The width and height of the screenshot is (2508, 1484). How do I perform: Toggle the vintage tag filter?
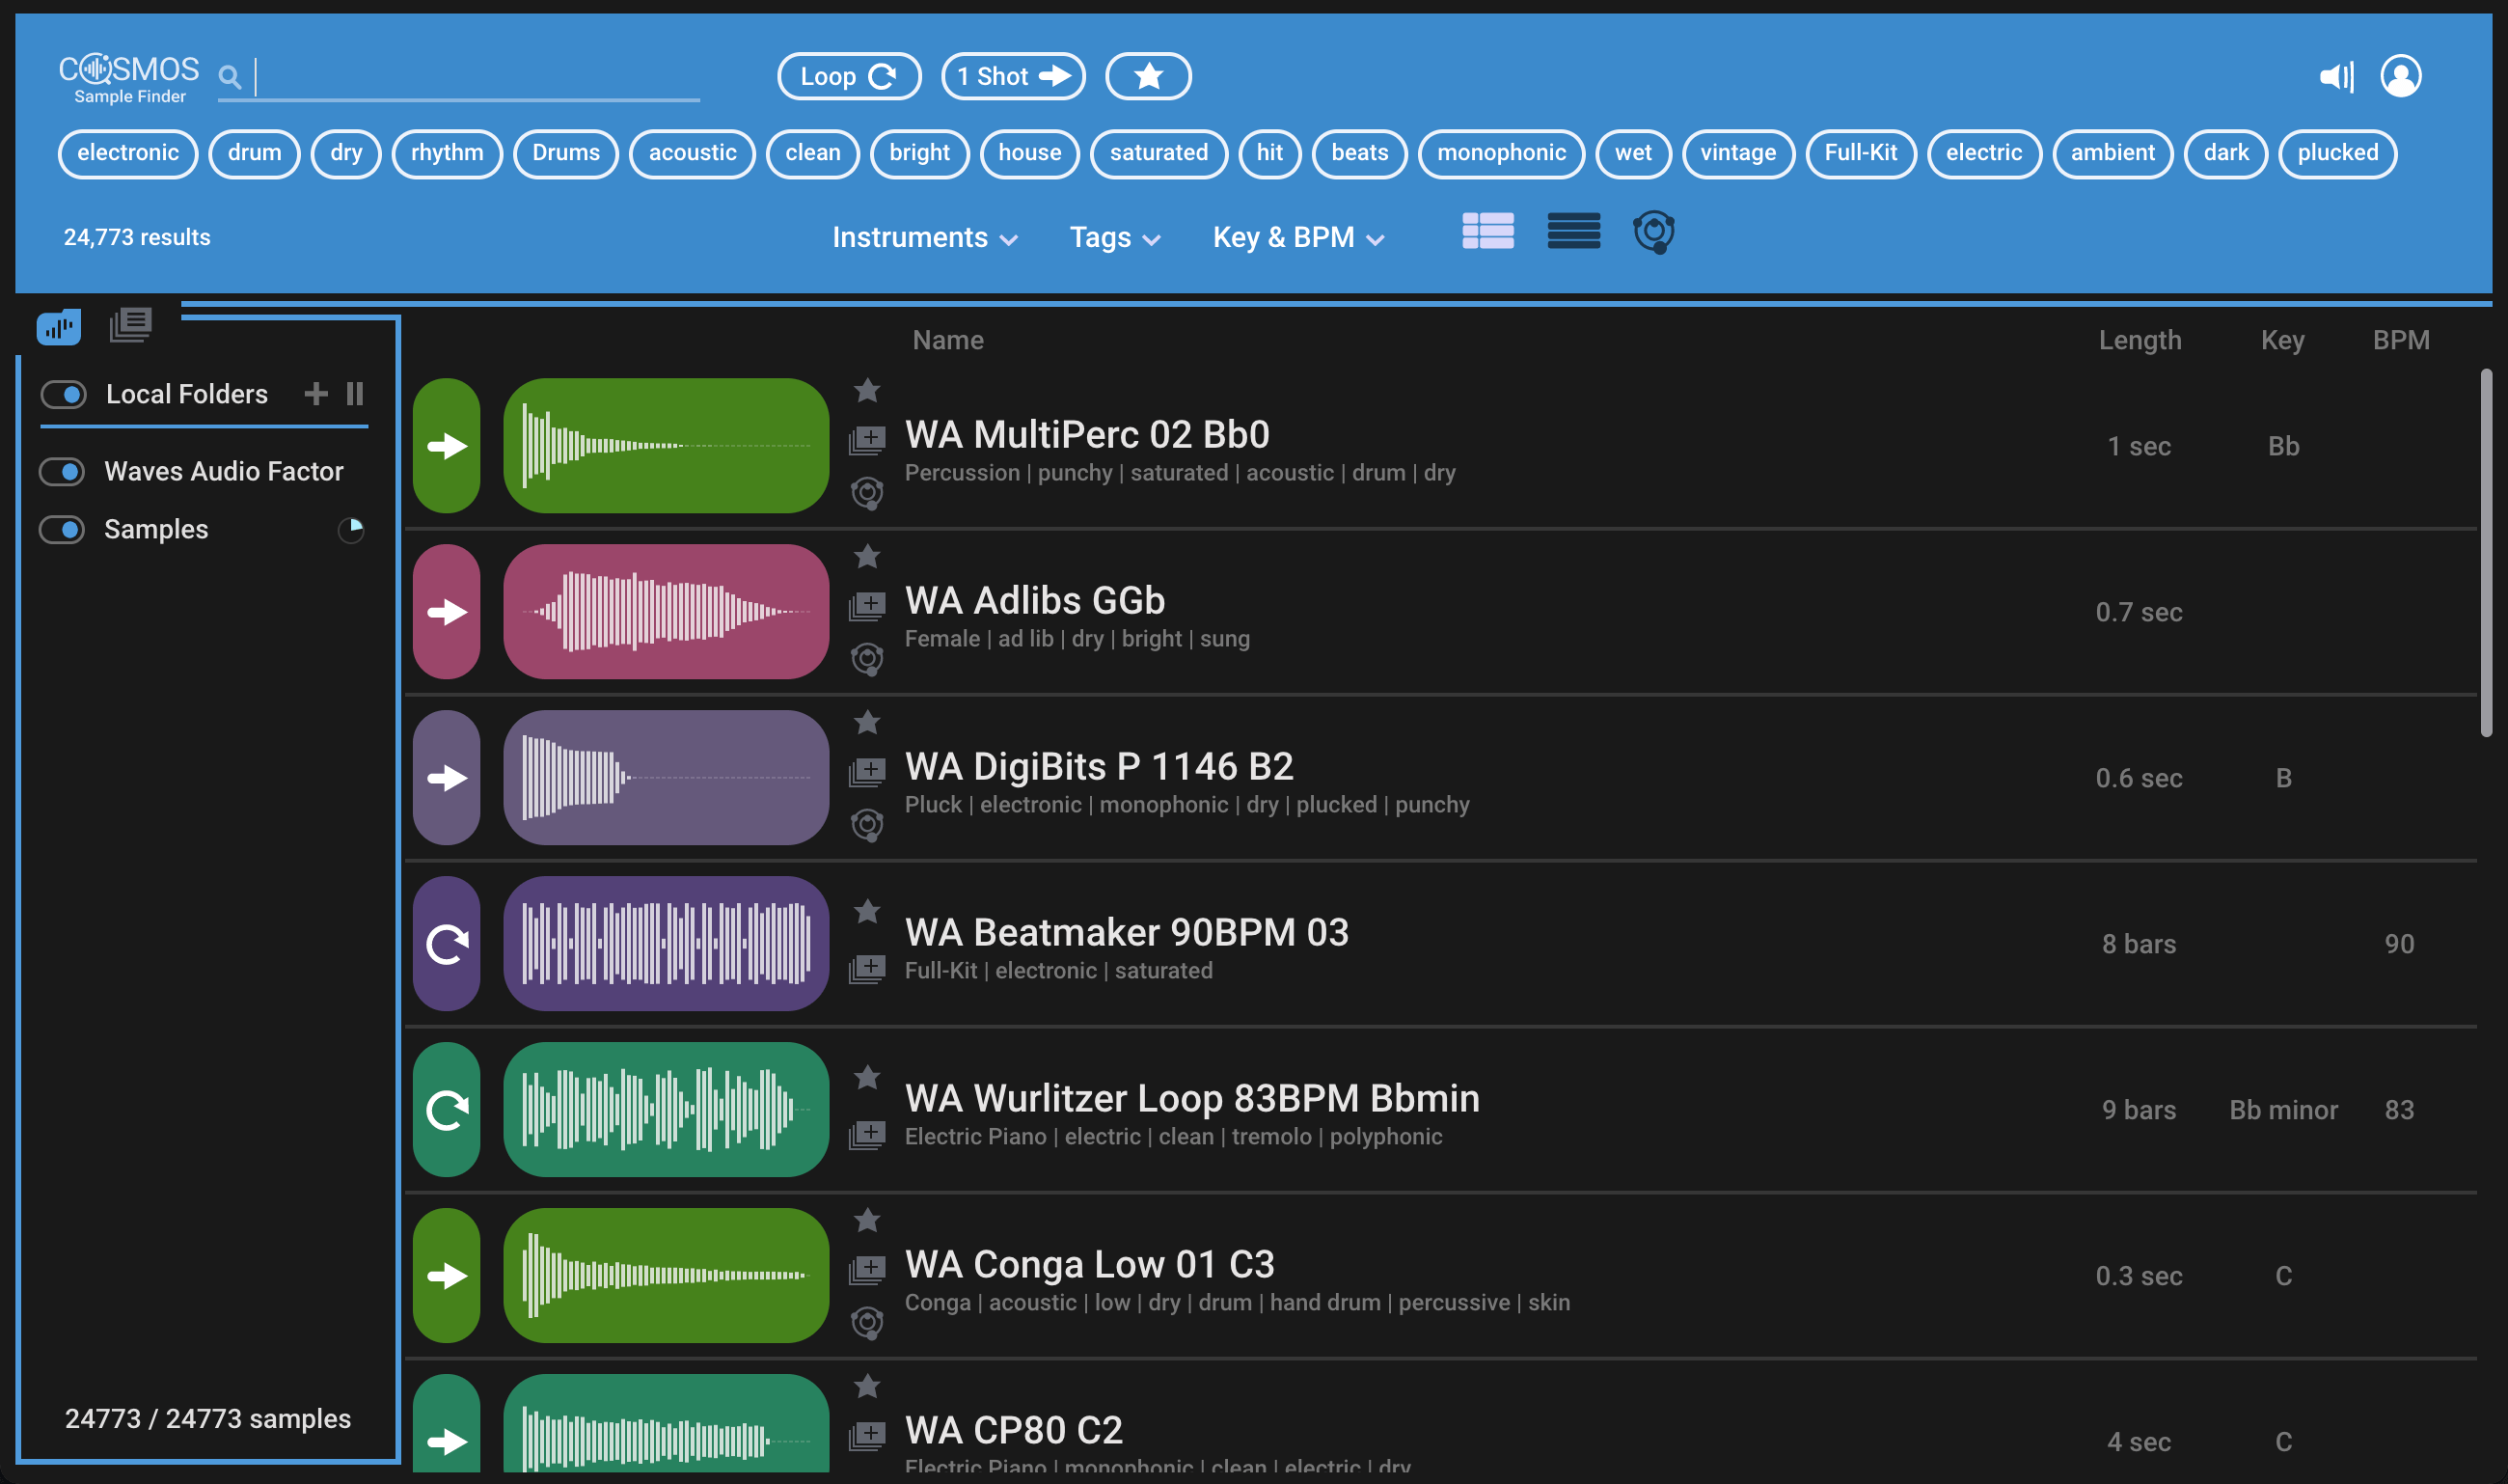point(1737,153)
